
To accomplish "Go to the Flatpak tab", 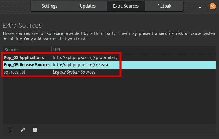I will [164, 6].
